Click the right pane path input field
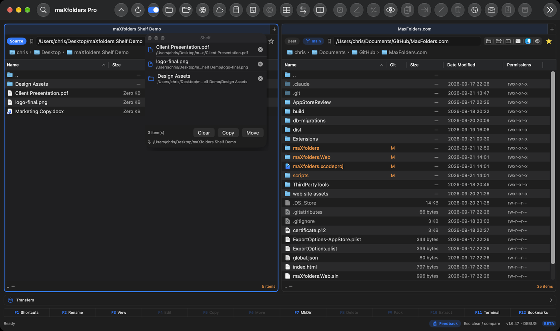The height and width of the screenshot is (331, 560). [x=407, y=41]
